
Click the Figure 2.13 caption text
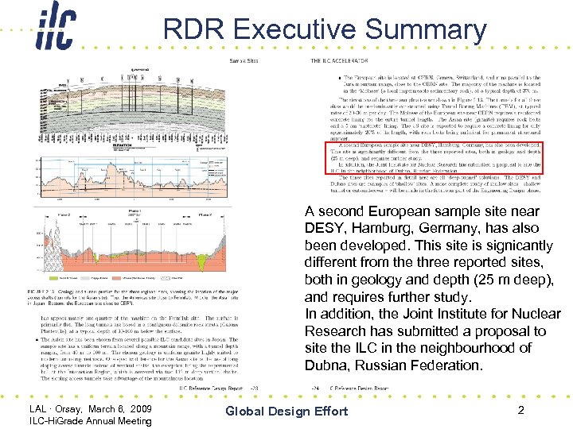click(x=133, y=297)
